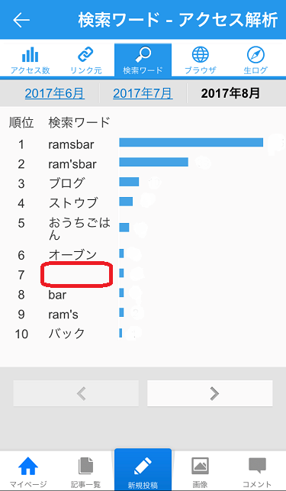Click the red-outlined rank 7 word box
The width and height of the screenshot is (286, 491).
pyautogui.click(x=77, y=274)
